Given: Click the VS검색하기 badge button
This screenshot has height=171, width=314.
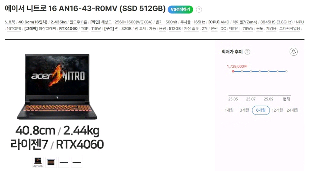Looking at the screenshot, I should click(180, 10).
